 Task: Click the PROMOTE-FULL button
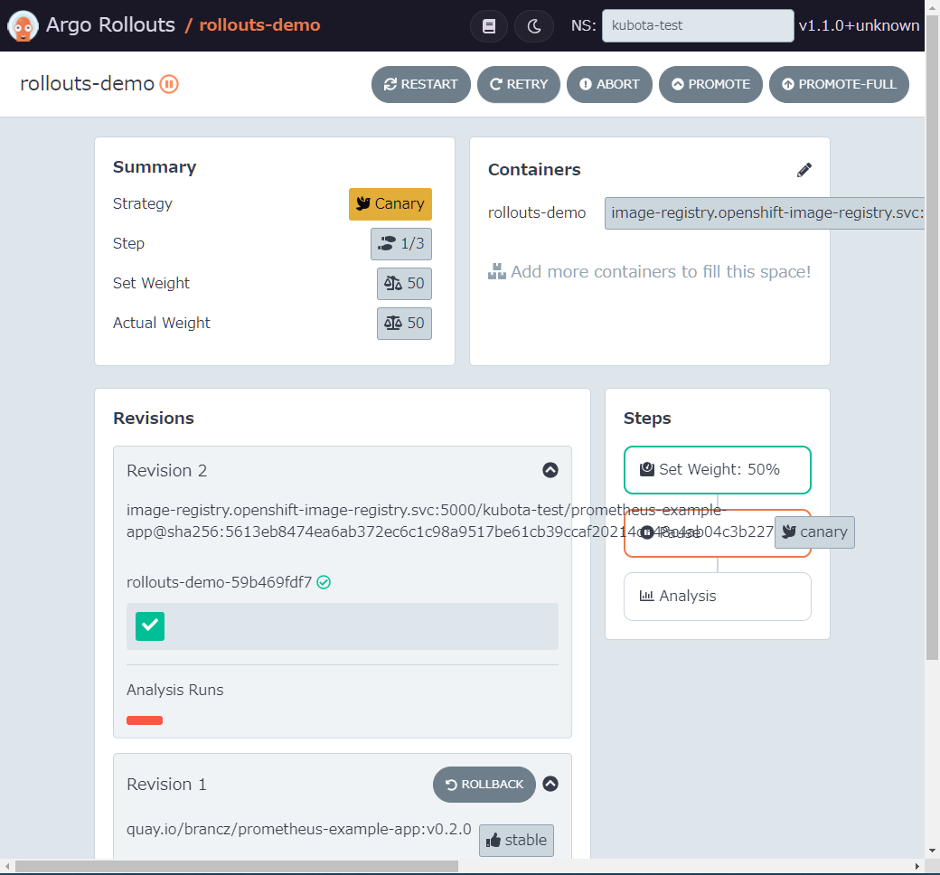(x=839, y=85)
